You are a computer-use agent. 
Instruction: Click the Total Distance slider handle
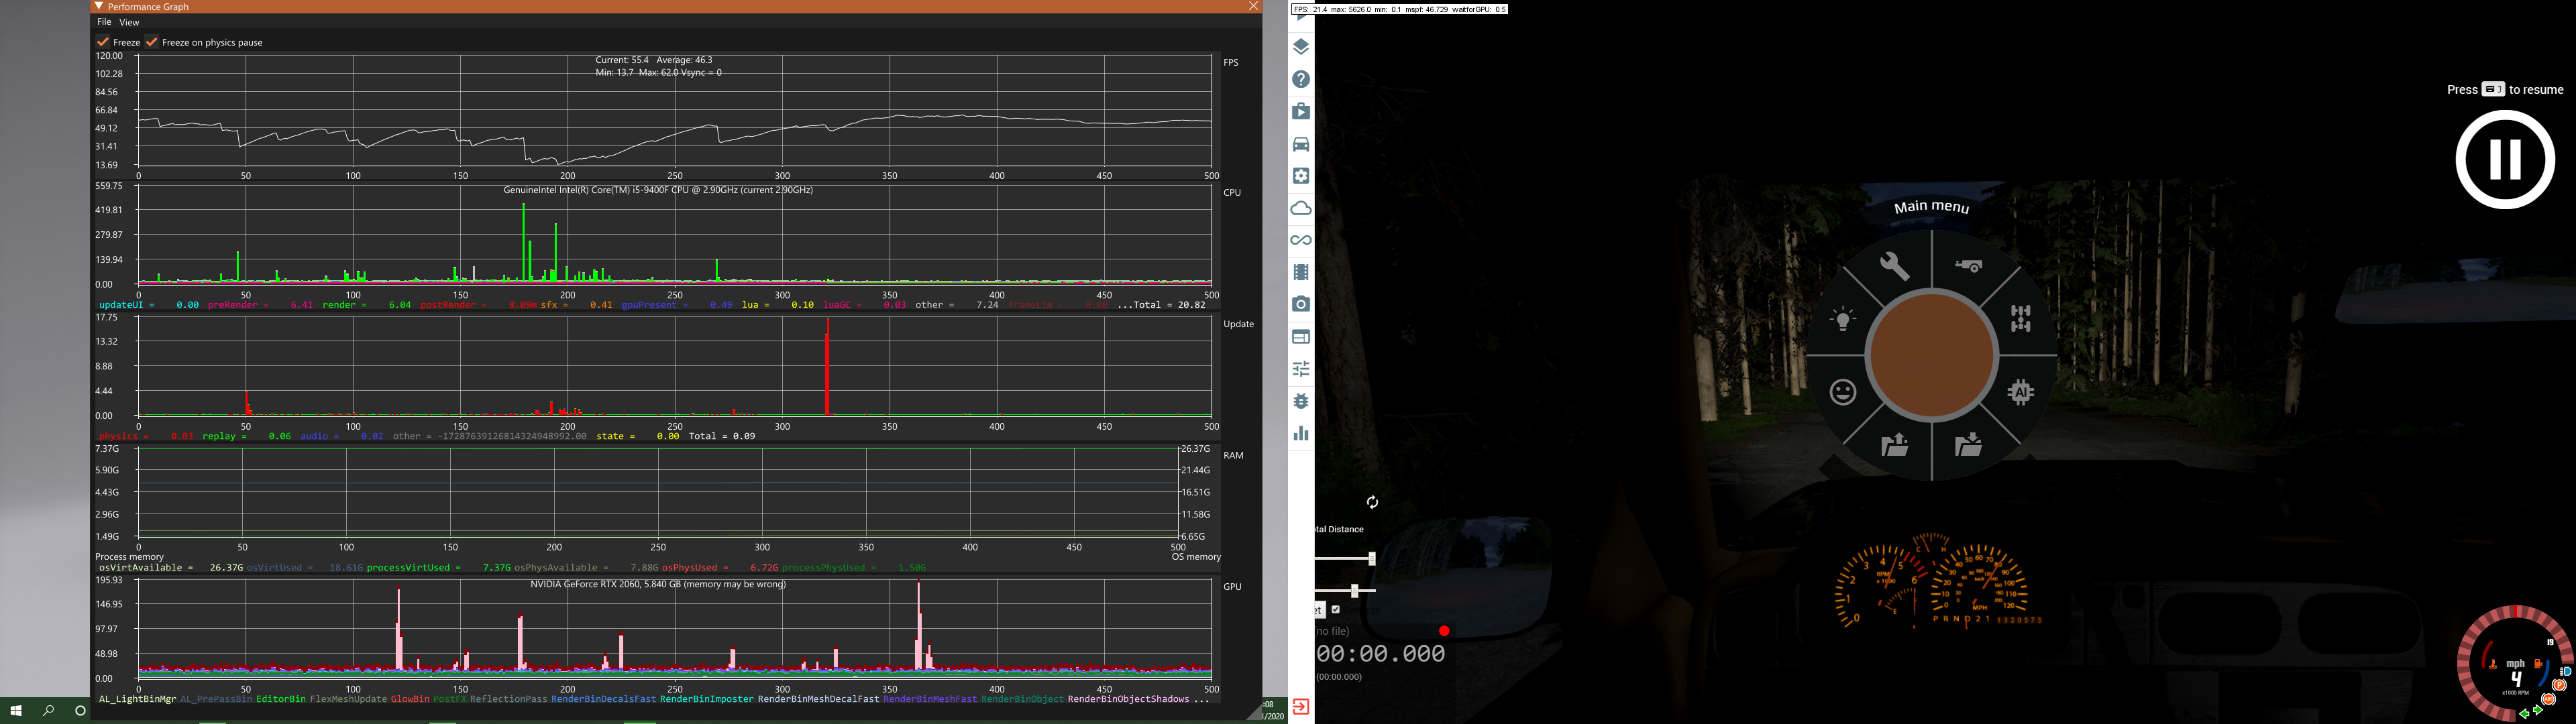(1372, 559)
